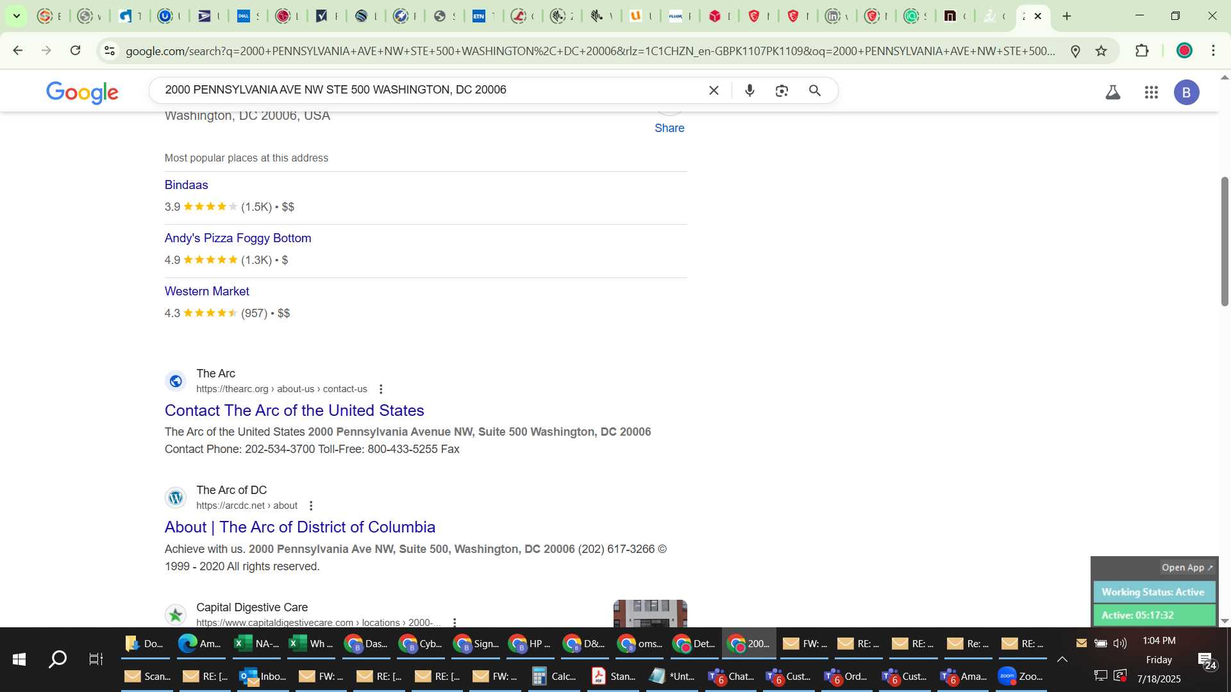
Task: Click Active timer 05:17:32
Action: pyautogui.click(x=1153, y=615)
